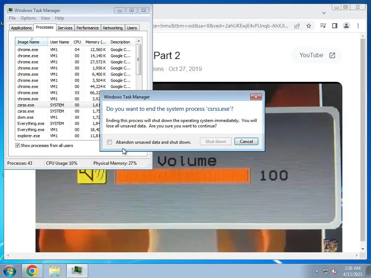Open the Chrome tab search chevron
The image size is (371, 278).
click(x=324, y=13)
